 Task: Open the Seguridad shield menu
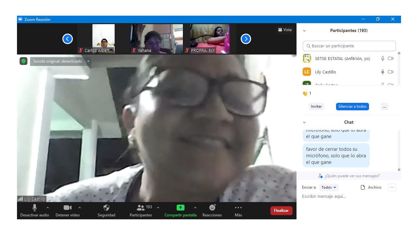click(x=106, y=211)
